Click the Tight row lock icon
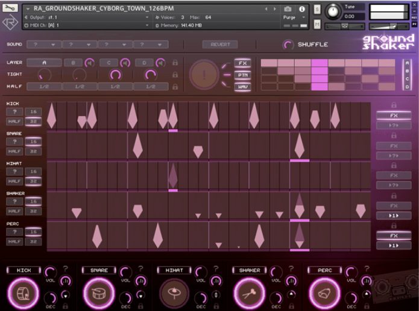The image size is (419, 311). click(175, 75)
